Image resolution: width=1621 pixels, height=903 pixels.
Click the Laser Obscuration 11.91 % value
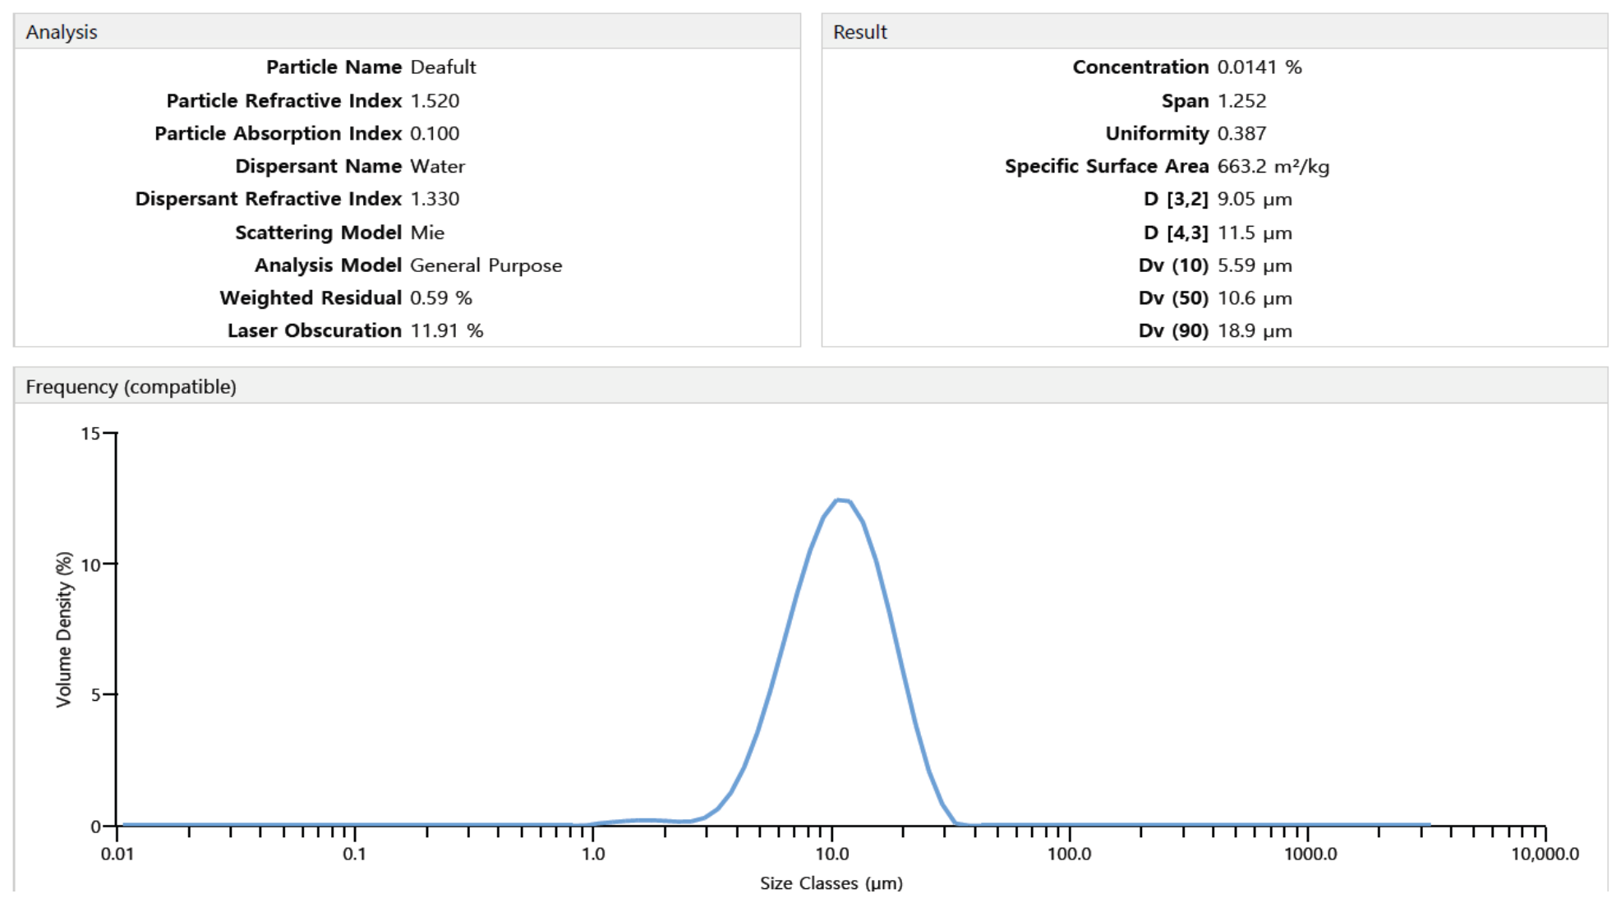pyautogui.click(x=446, y=330)
